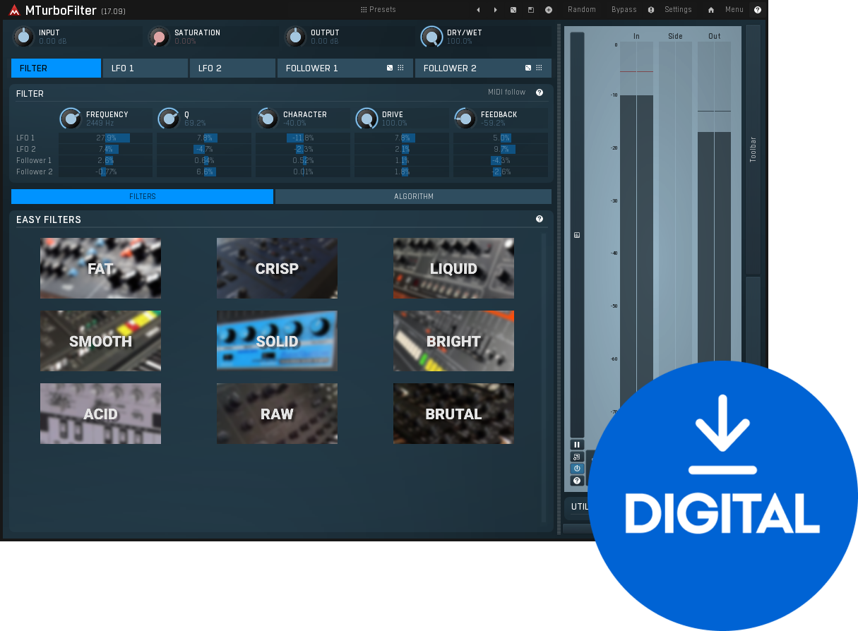This screenshot has height=631, width=858.
Task: Click the Character knob
Action: (268, 118)
